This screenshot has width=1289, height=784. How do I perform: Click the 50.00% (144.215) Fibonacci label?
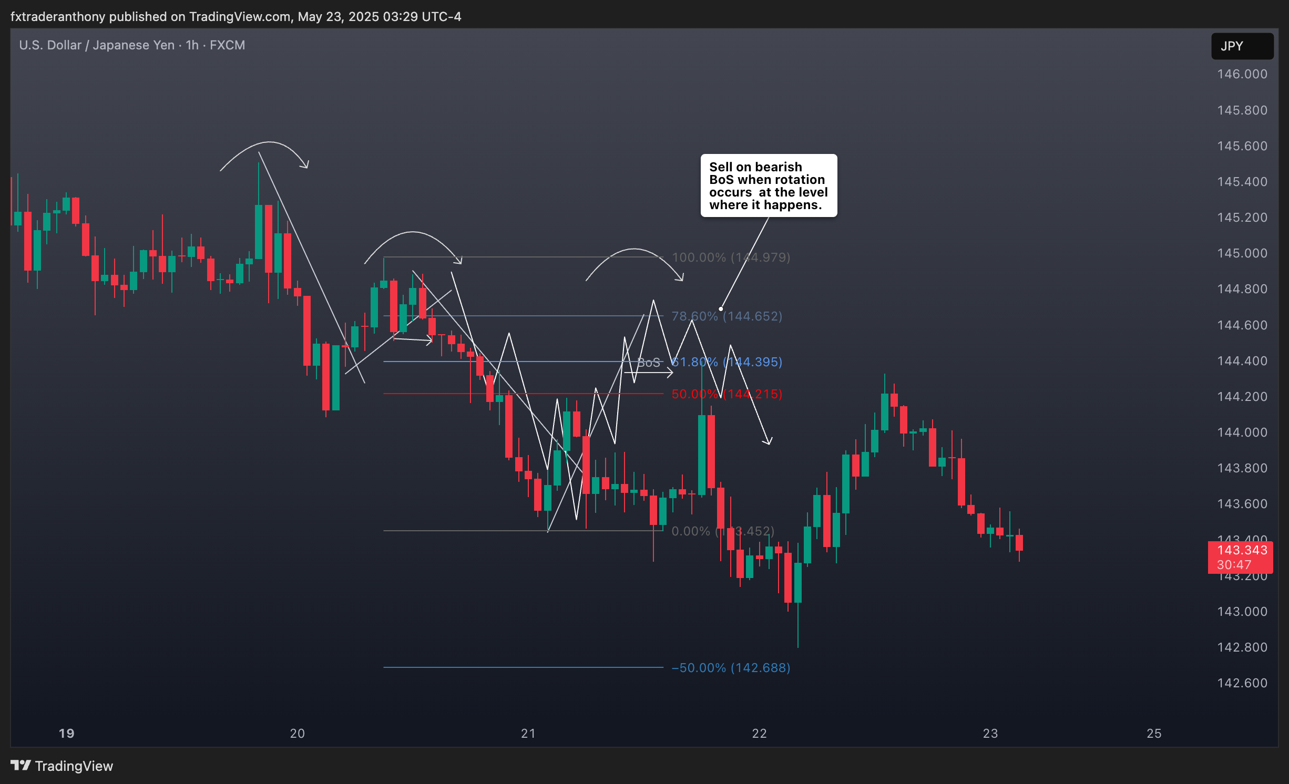(727, 394)
